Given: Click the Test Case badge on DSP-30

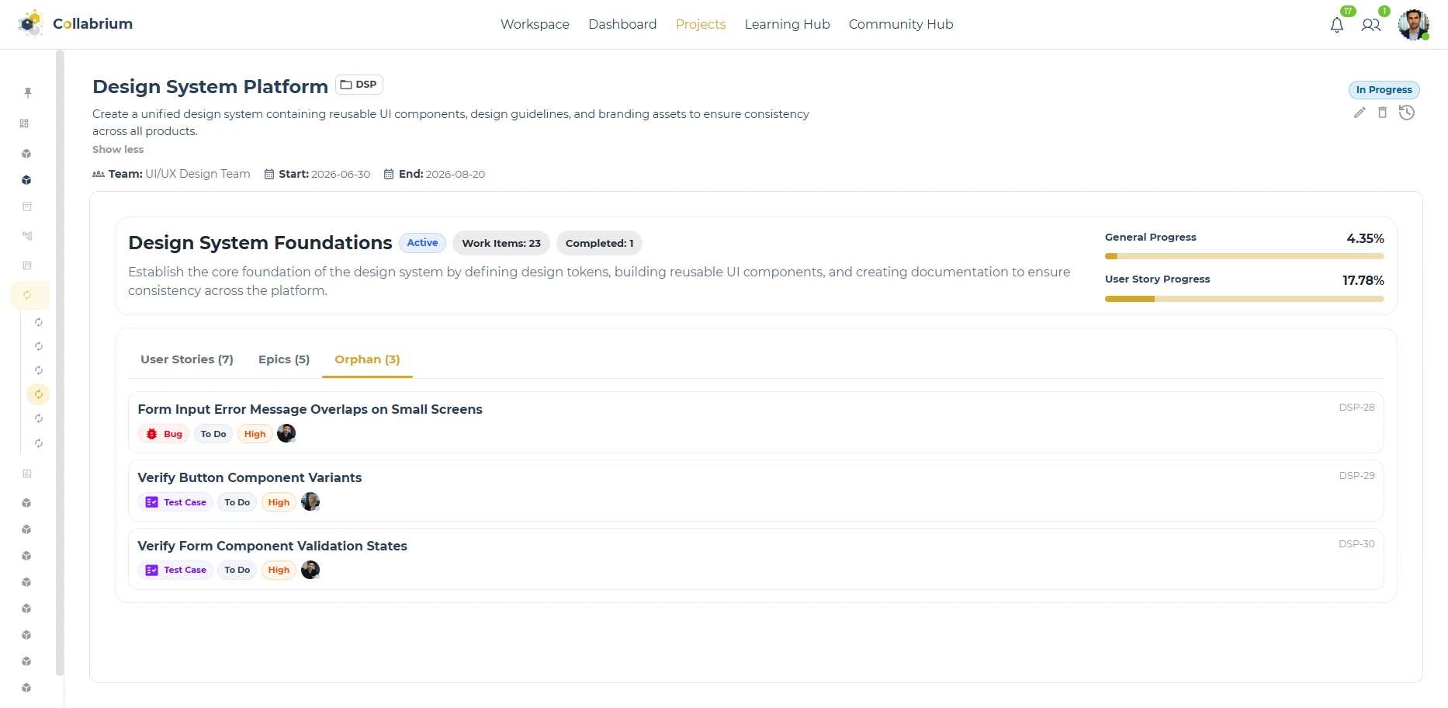Looking at the screenshot, I should (175, 570).
